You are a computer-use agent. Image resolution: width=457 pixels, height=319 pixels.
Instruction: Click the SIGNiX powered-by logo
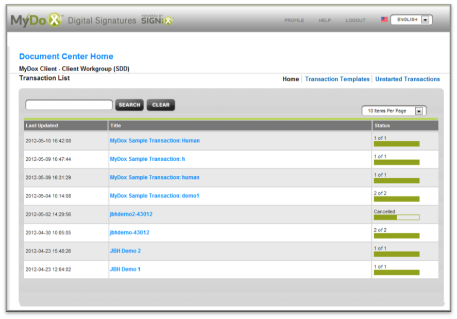[157, 20]
